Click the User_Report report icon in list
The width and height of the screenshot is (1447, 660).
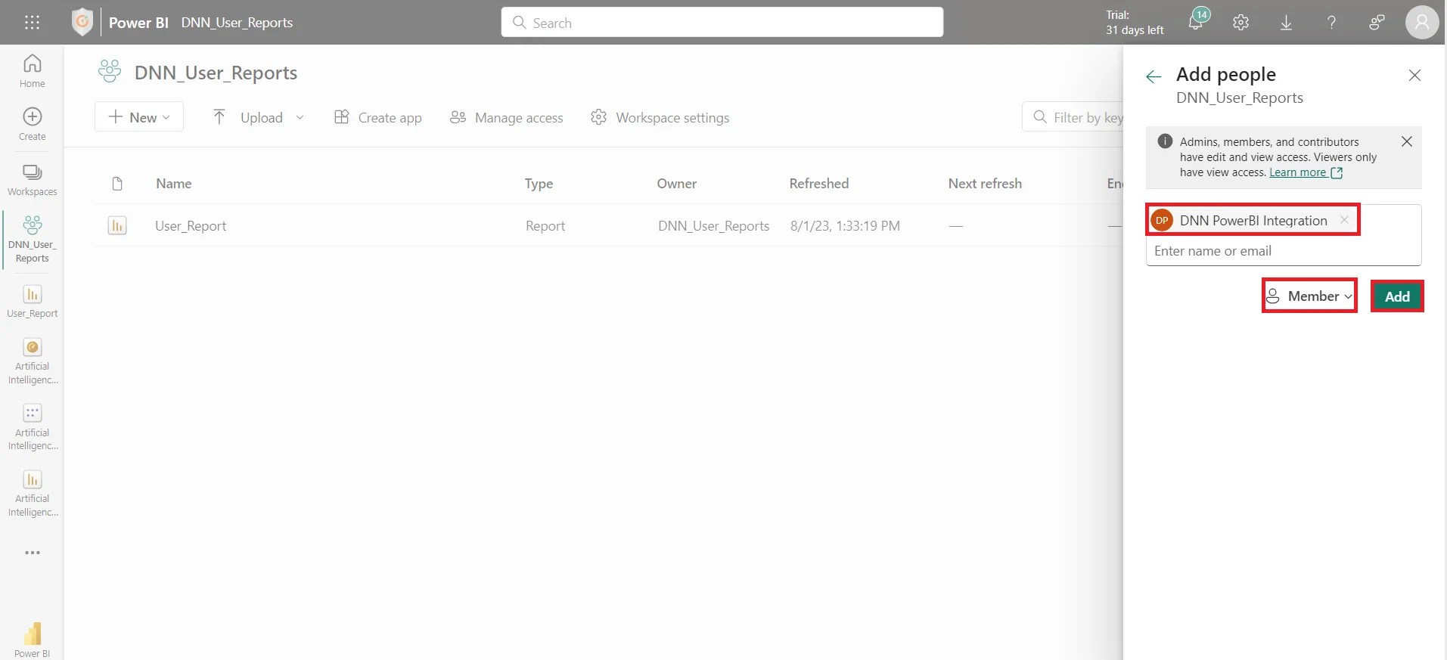(x=117, y=225)
